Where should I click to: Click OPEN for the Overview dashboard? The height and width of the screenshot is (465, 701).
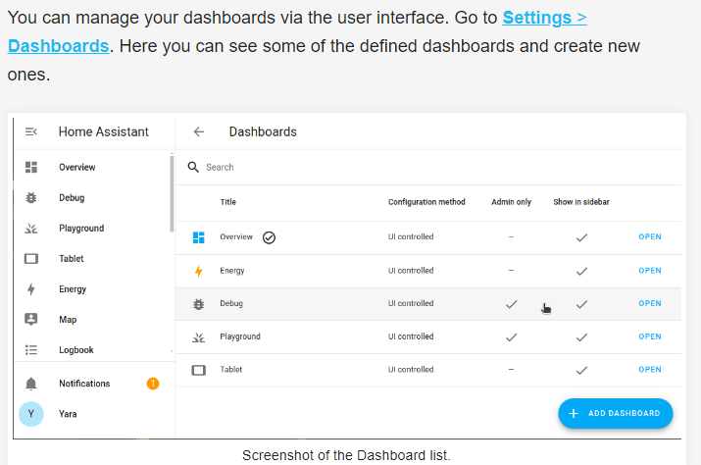(650, 236)
